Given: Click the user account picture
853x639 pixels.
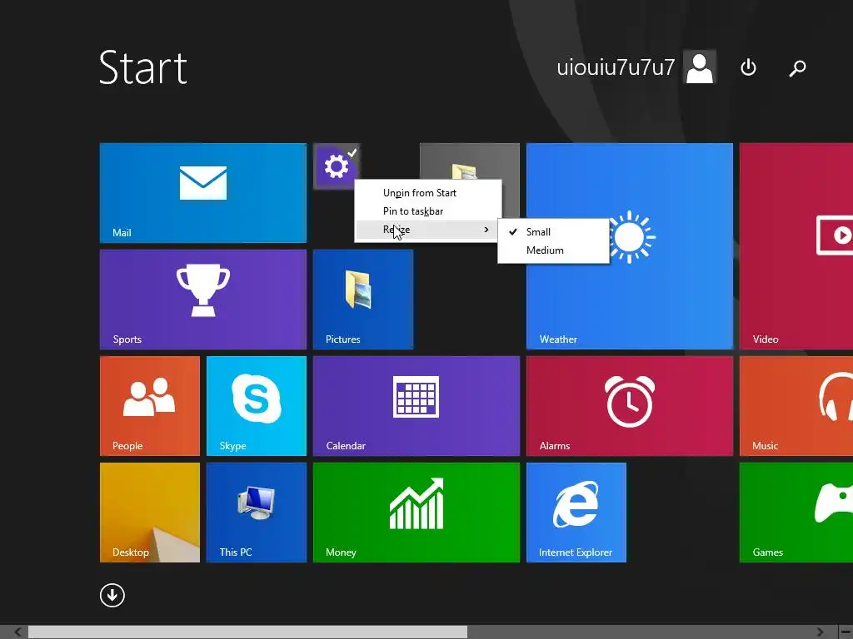Looking at the screenshot, I should pyautogui.click(x=700, y=67).
